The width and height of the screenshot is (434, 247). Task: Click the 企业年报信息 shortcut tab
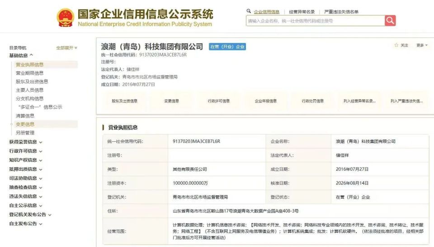[266, 101]
